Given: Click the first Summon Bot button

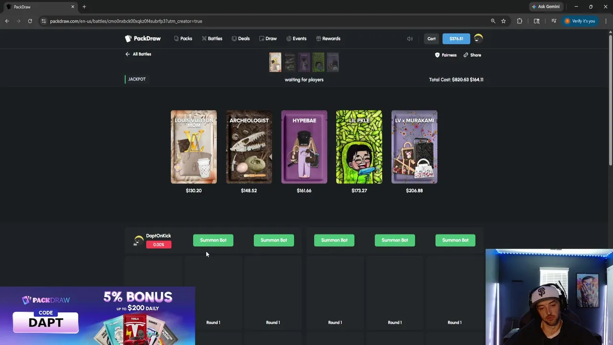Looking at the screenshot, I should click(x=213, y=240).
